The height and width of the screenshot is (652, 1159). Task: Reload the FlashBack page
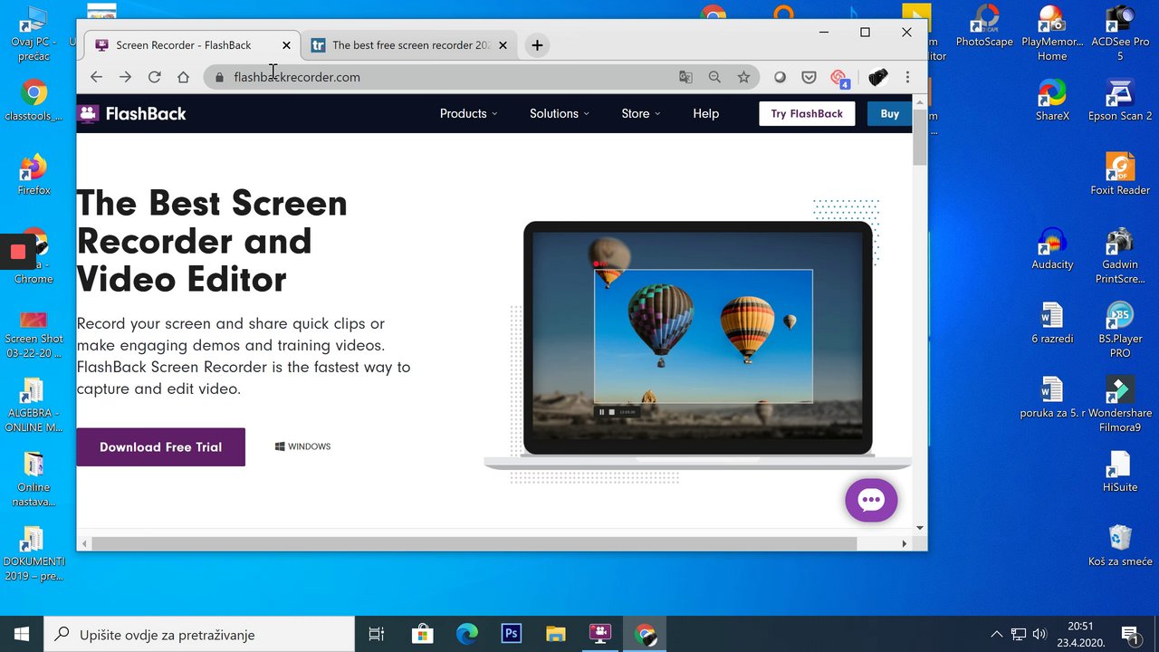pos(154,77)
